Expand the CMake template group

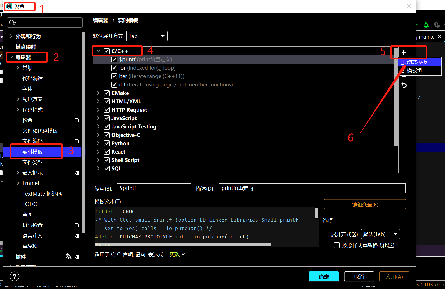98,93
